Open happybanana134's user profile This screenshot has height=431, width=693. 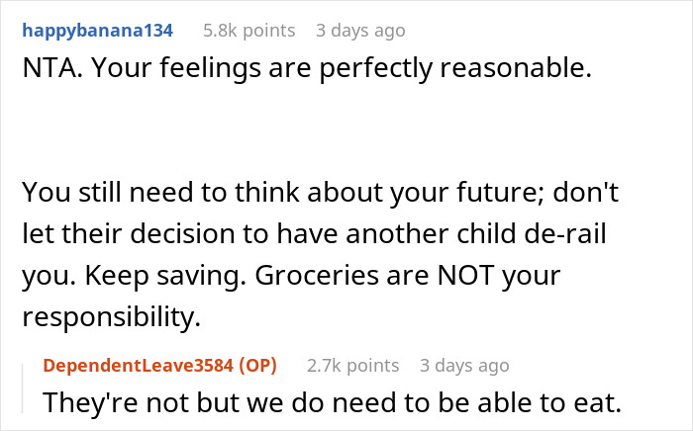97,31
